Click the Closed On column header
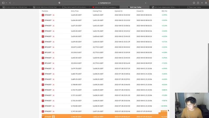This screenshot has width=209, height=118. click(x=140, y=11)
